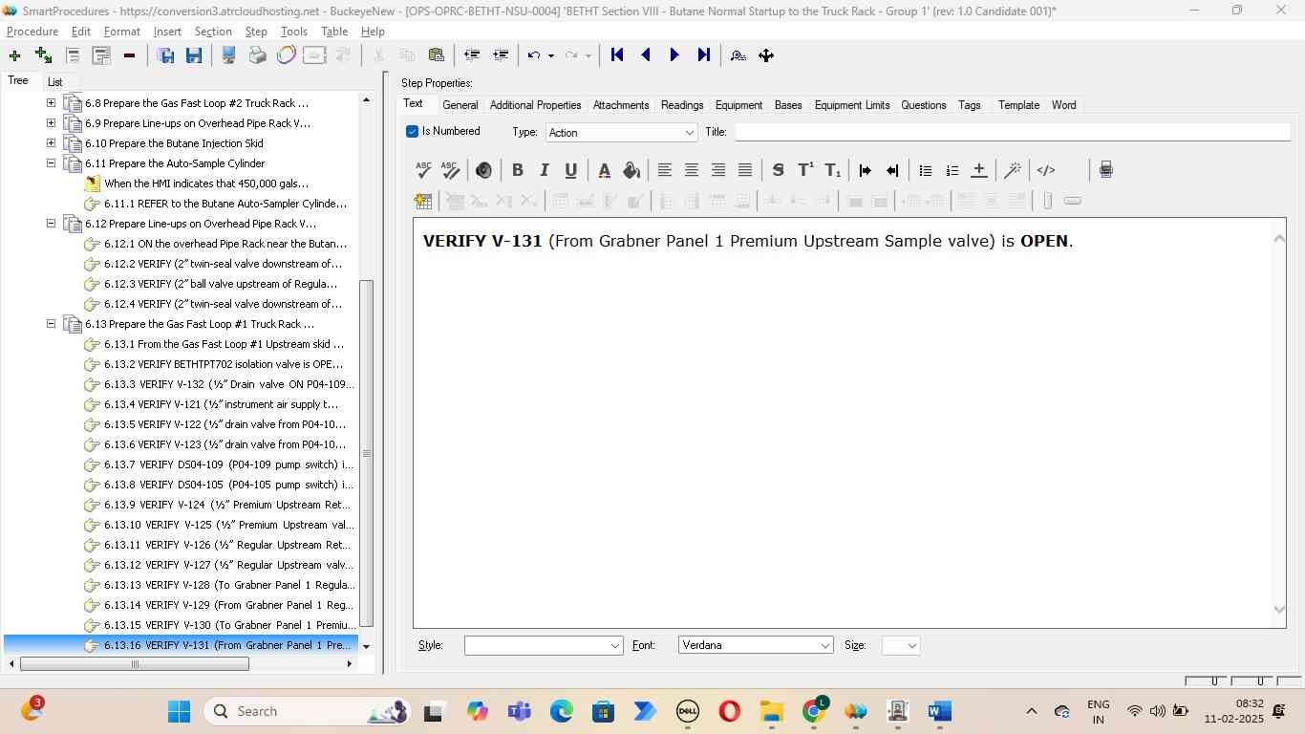
Task: Open the Tools menu
Action: (x=293, y=32)
